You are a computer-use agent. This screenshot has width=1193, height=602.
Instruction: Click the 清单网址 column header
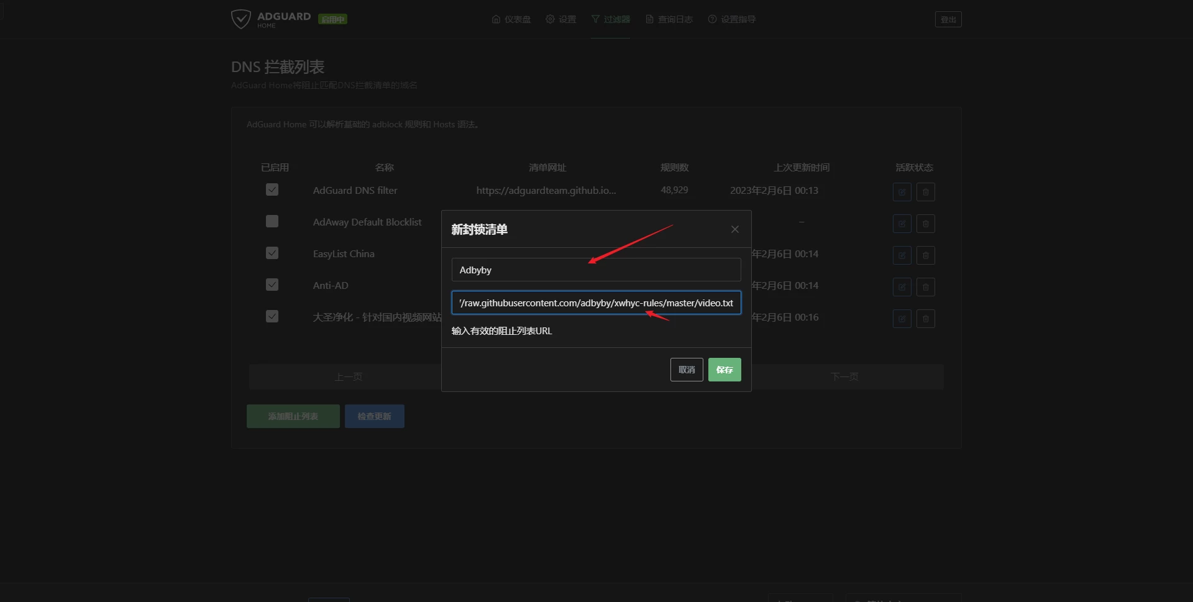coord(547,167)
